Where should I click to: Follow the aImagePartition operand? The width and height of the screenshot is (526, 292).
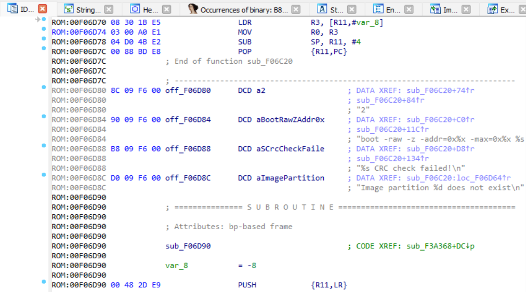pos(290,178)
